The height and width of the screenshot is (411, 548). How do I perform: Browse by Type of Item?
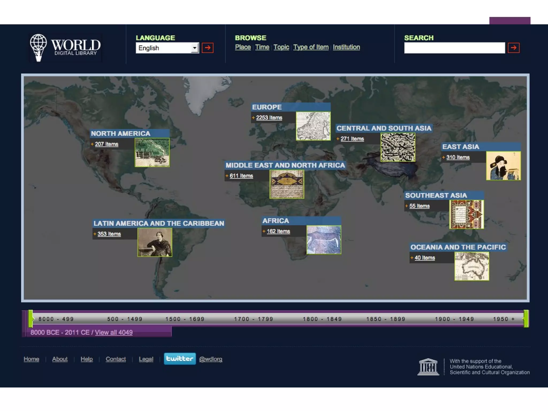tap(311, 47)
